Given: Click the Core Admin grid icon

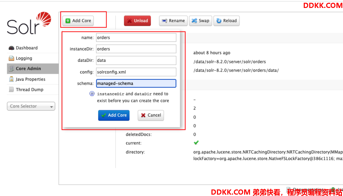Looking at the screenshot, I should (11, 69).
